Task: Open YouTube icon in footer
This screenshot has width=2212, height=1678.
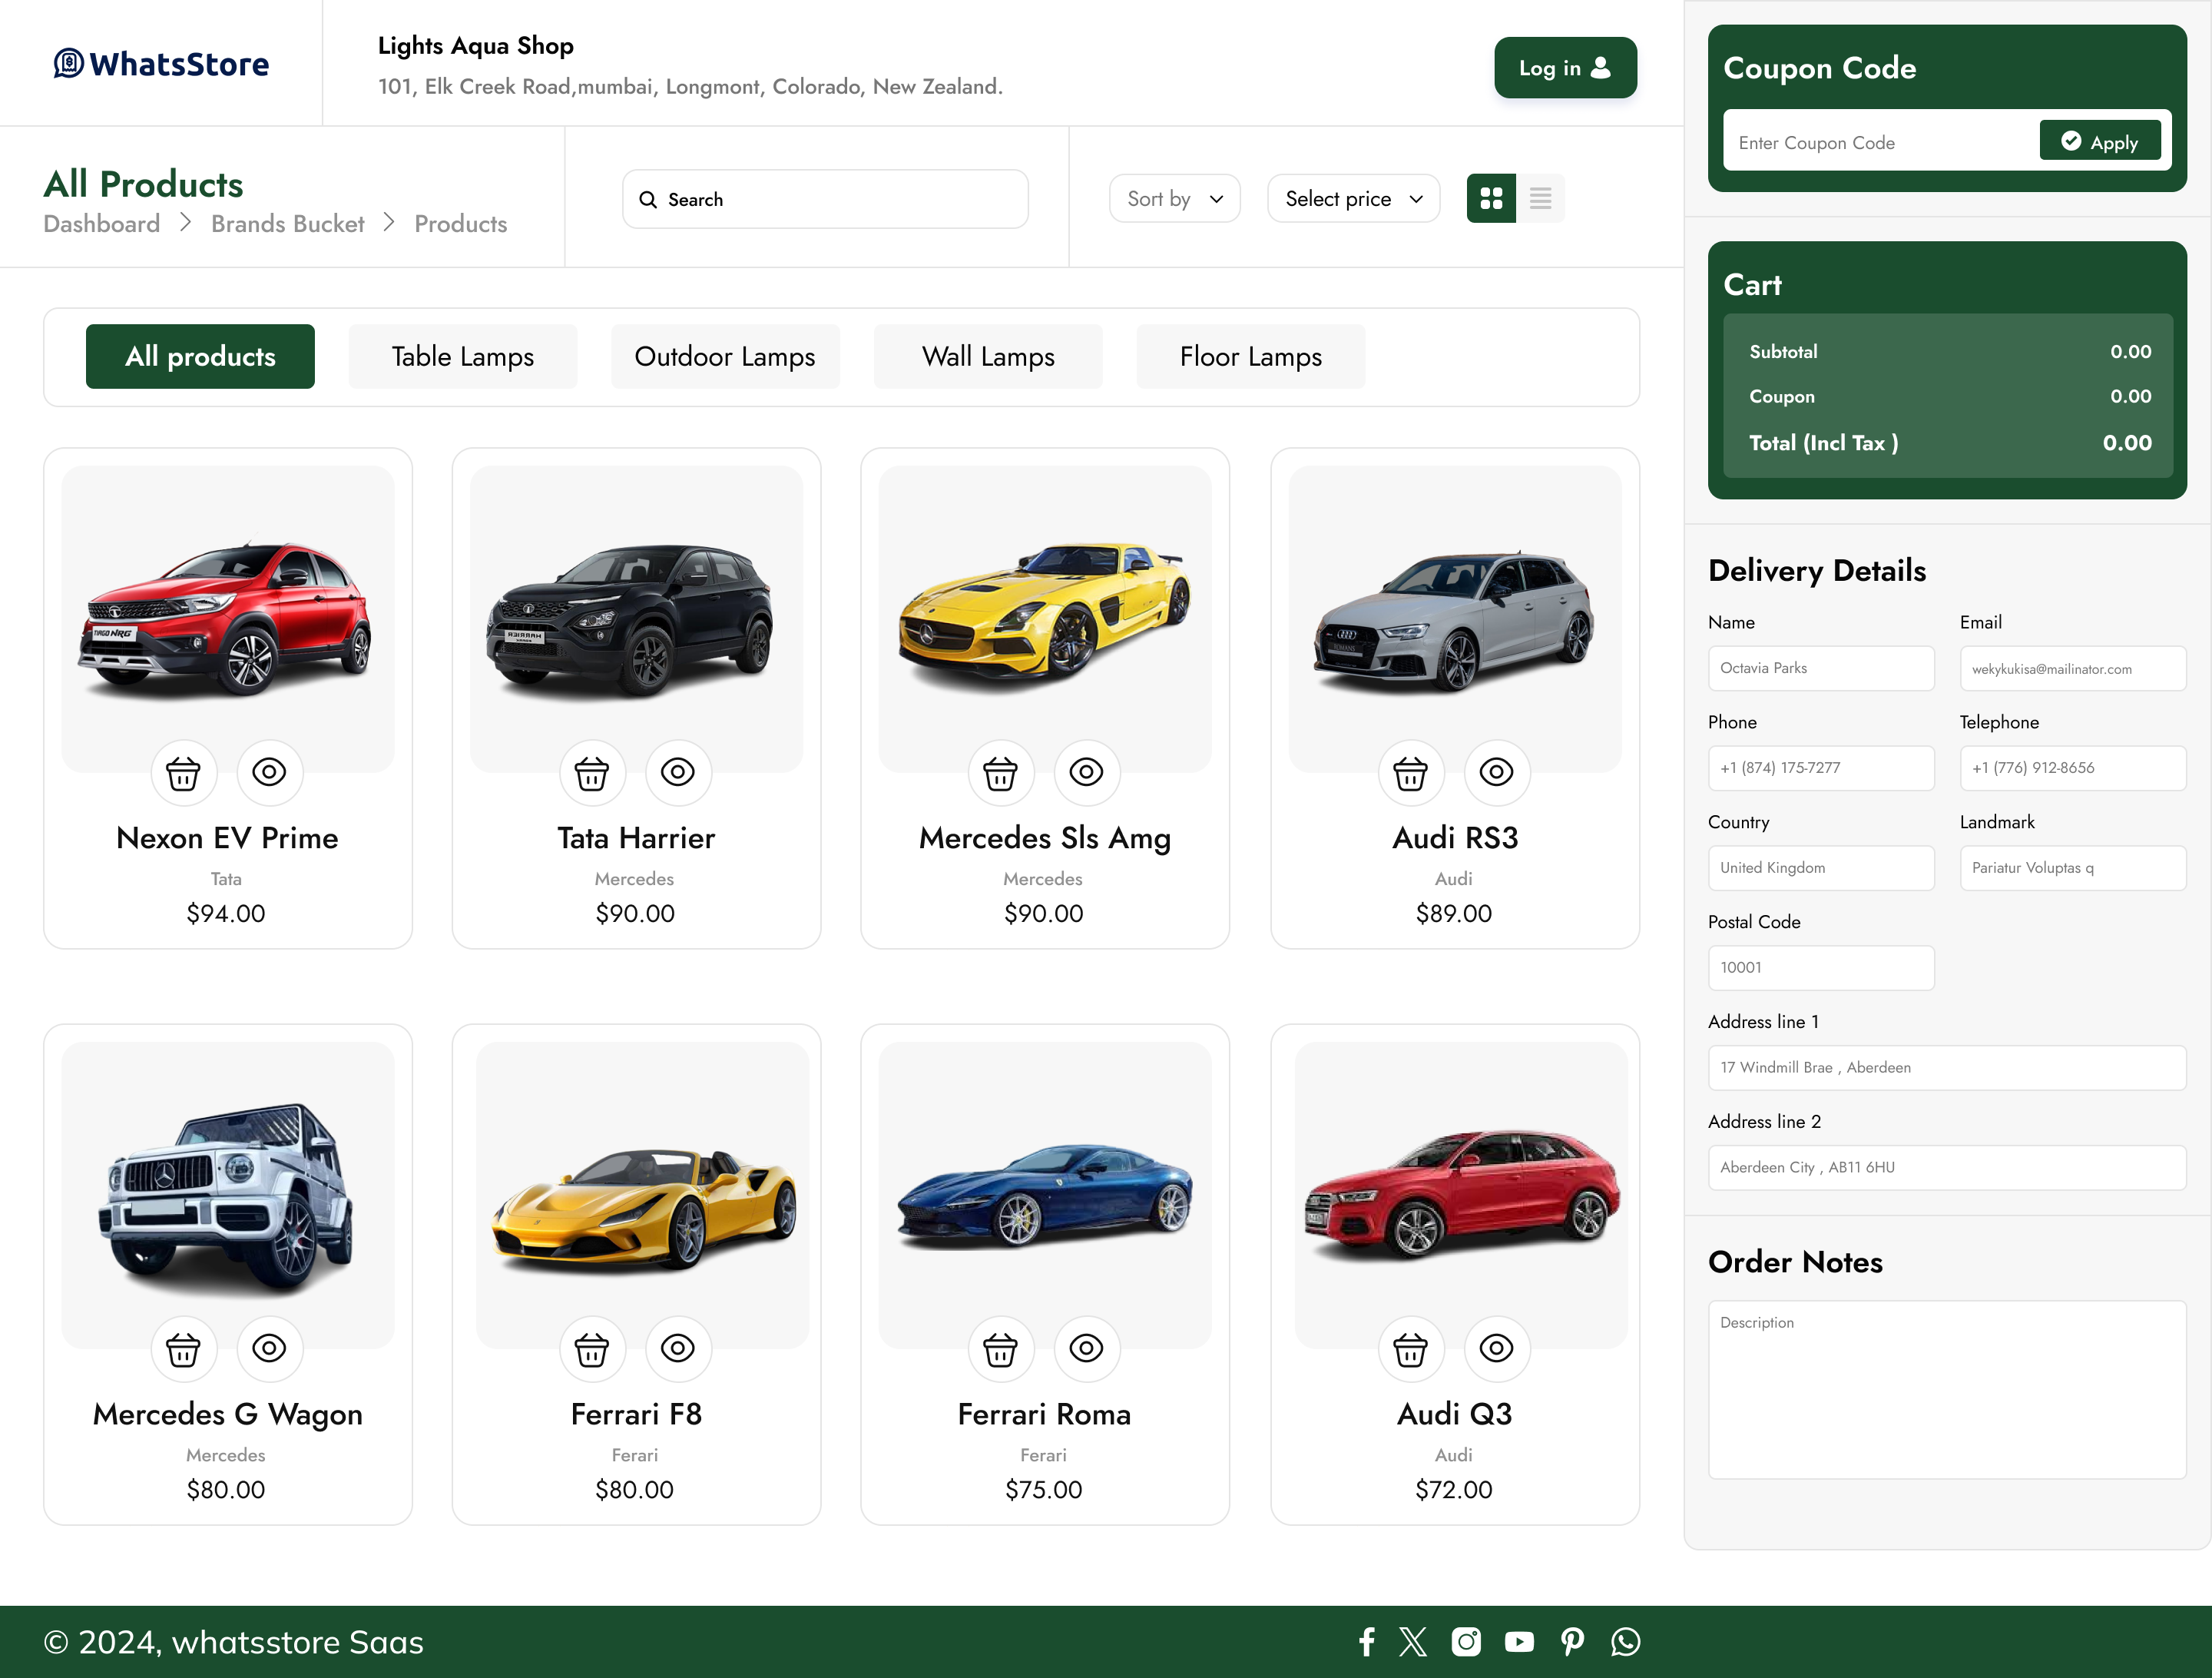Action: point(1519,1642)
